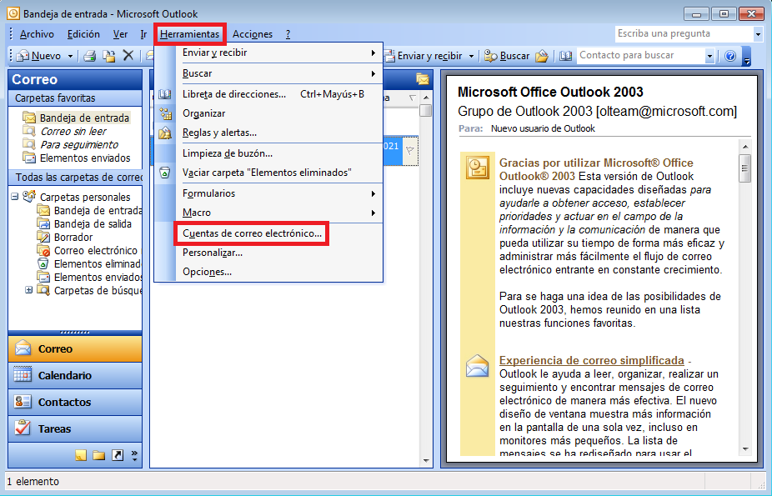
Task: Open Contacto para buscar dropdown arrow
Action: pyautogui.click(x=709, y=56)
